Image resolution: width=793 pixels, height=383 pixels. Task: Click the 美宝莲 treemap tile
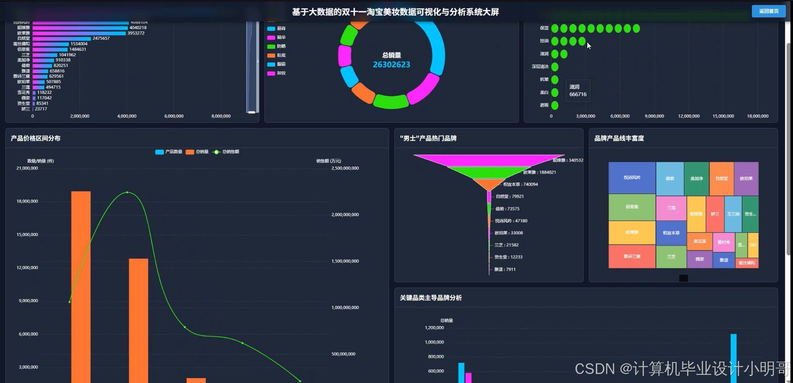(x=700, y=241)
